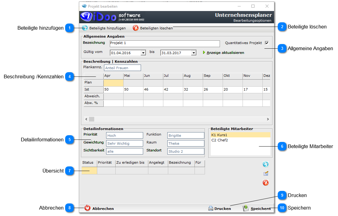Click the Status column header in overview
The image size is (338, 216).
point(89,163)
